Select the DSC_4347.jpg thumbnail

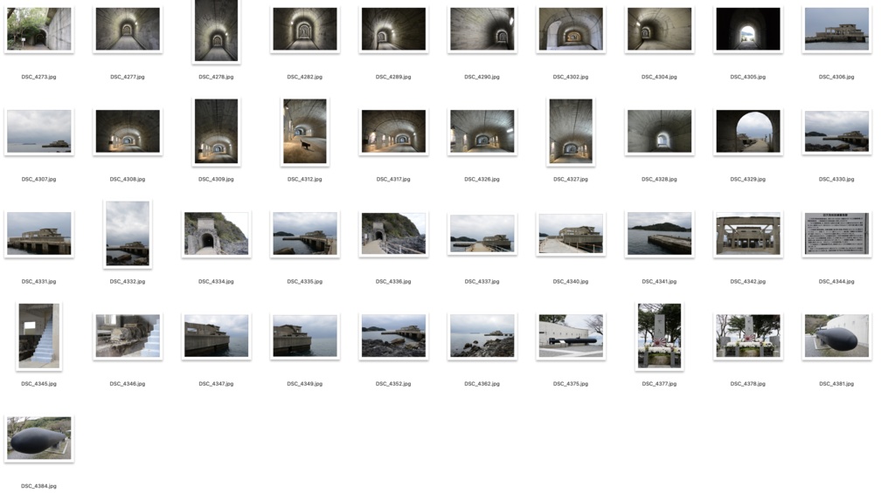pos(217,336)
